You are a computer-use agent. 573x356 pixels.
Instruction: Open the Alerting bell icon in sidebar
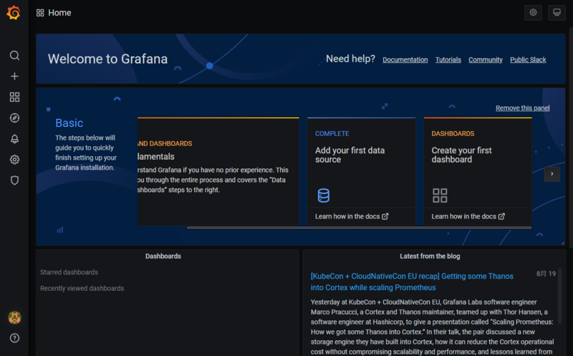click(14, 138)
